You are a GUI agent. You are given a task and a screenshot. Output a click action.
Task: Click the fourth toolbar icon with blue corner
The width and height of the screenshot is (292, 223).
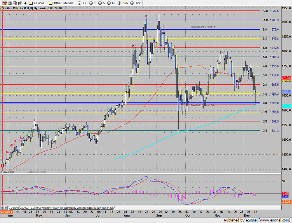coord(20,3)
